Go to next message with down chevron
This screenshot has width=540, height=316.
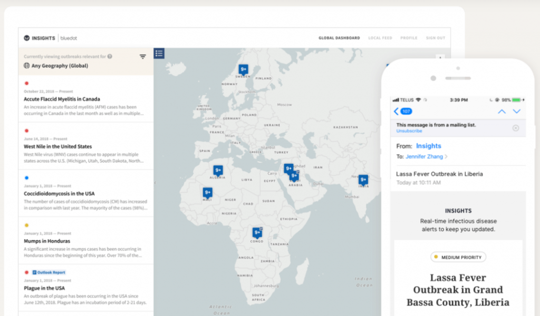(517, 112)
